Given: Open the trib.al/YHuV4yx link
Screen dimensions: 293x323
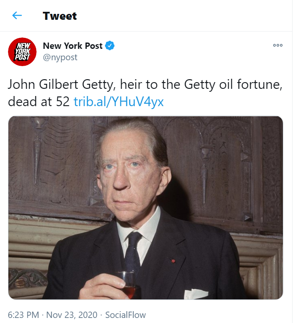Looking at the screenshot, I should [x=119, y=101].
